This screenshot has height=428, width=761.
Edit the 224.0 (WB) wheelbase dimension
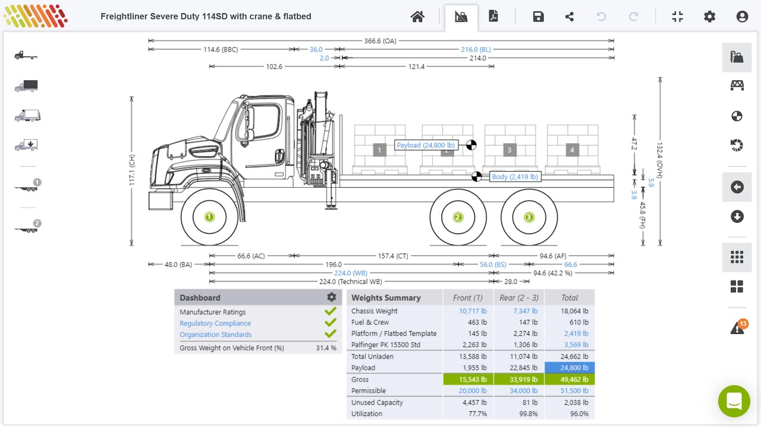[350, 273]
